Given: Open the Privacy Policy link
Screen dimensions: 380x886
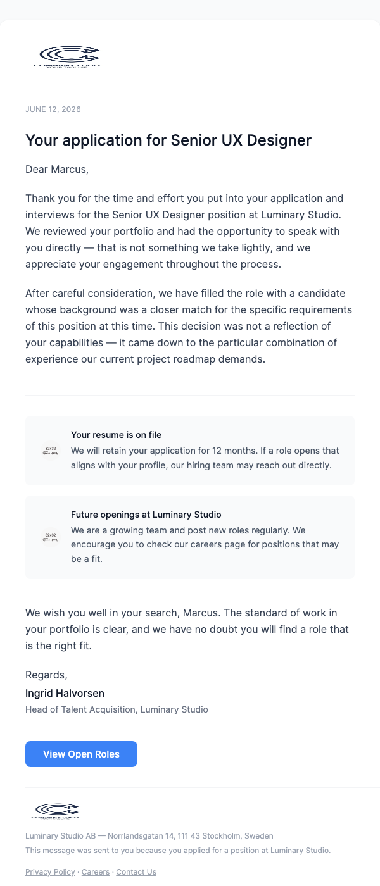Looking at the screenshot, I should coord(50,871).
